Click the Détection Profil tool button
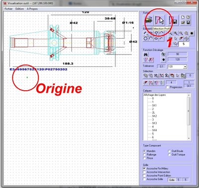The image size is (199, 188). coord(160,20)
